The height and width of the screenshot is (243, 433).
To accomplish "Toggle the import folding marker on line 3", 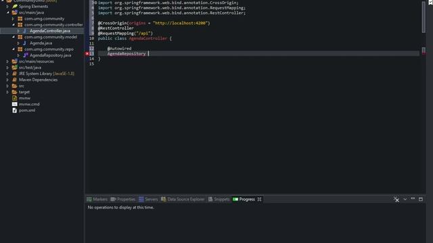I will (95, 3).
